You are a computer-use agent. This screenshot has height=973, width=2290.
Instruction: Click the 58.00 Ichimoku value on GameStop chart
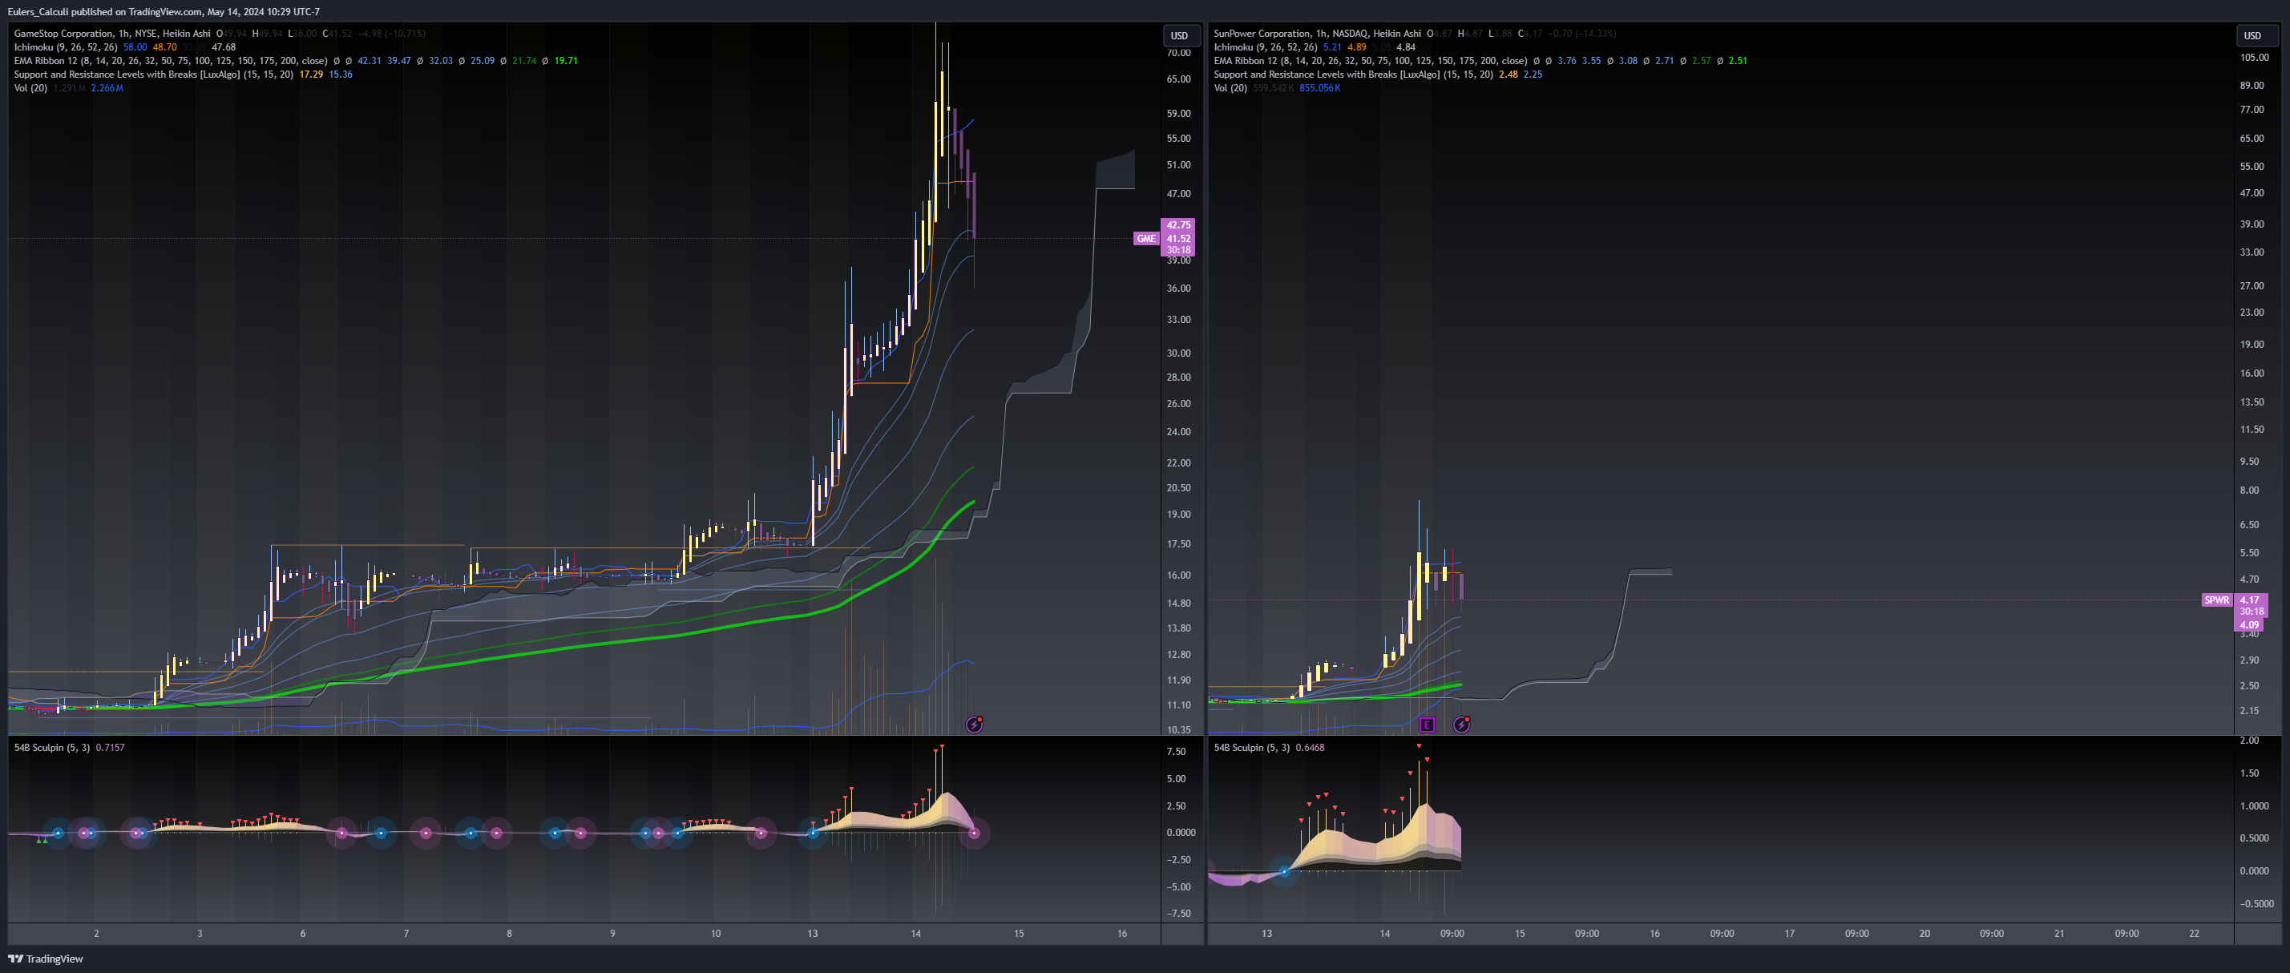(135, 47)
